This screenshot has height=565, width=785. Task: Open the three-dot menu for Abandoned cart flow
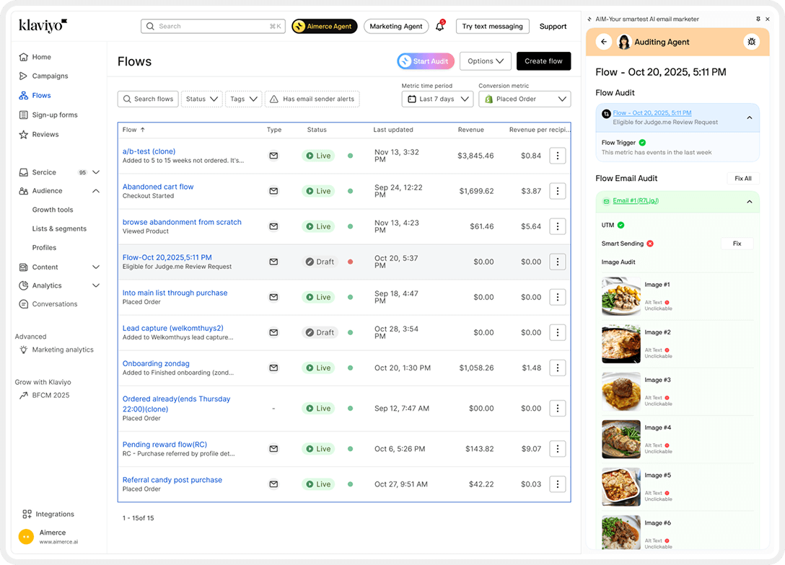point(557,191)
